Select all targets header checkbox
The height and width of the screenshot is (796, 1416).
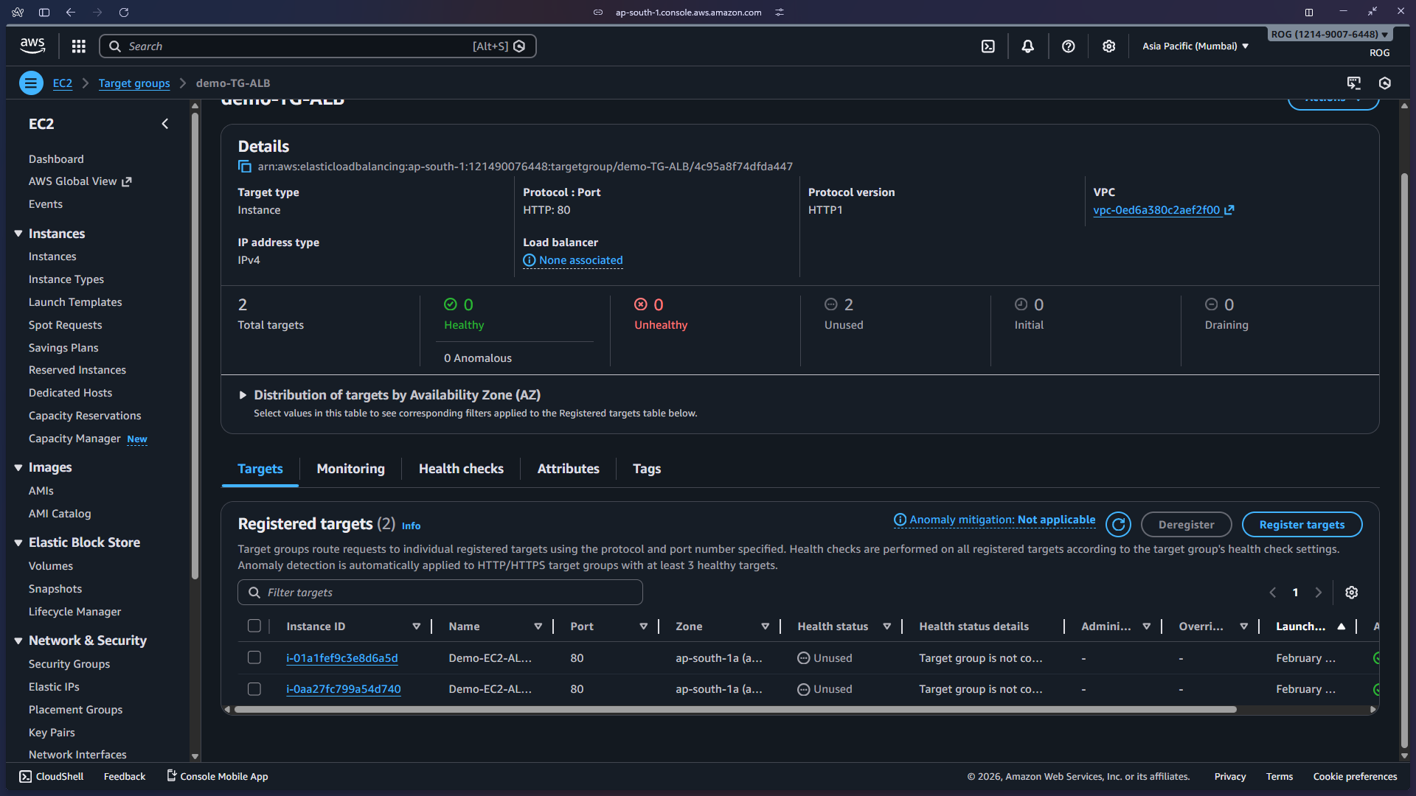[x=254, y=626]
